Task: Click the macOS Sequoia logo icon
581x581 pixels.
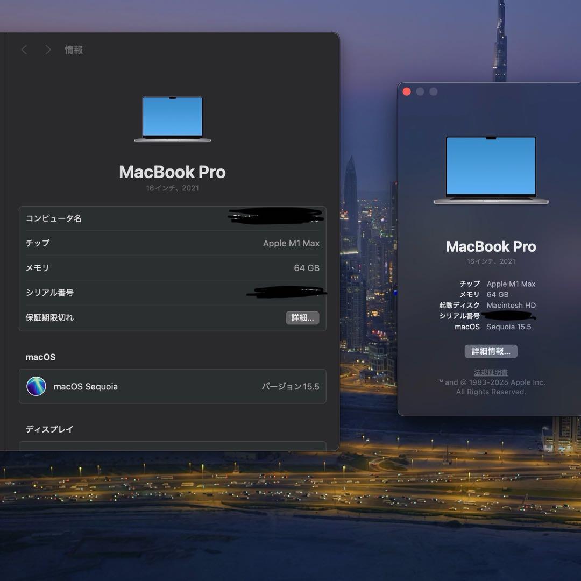Action: tap(36, 386)
